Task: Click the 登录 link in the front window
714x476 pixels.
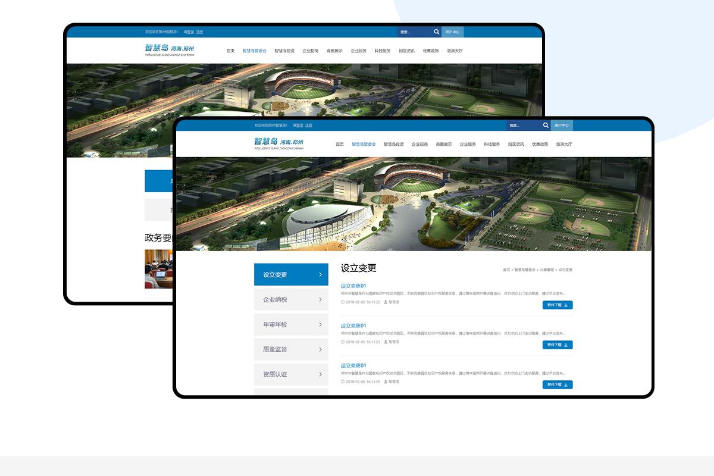Action: click(299, 126)
